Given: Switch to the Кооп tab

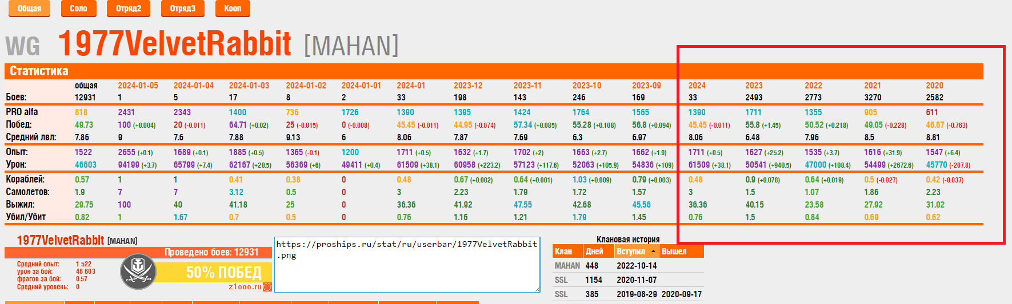Looking at the screenshot, I should tap(233, 9).
